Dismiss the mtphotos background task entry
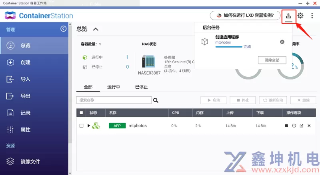 click(x=282, y=42)
